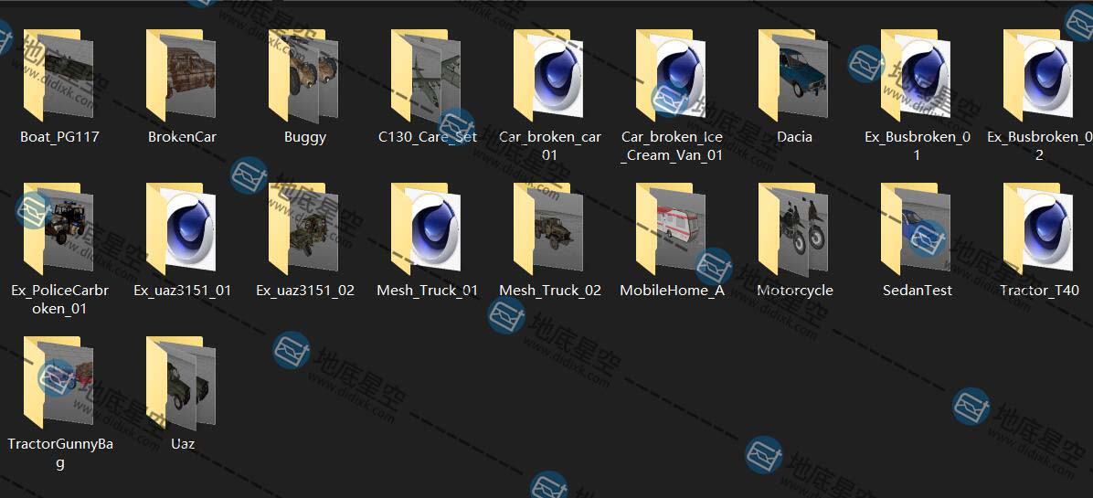Click the Ex_Busbroken_01 name label
Screen dimensions: 1093x498
(918, 146)
